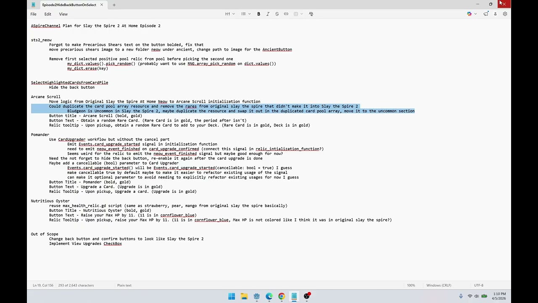The image size is (538, 303).
Task: Close the Episode2HideBackButtonOnSelect tab
Action: coord(101,5)
